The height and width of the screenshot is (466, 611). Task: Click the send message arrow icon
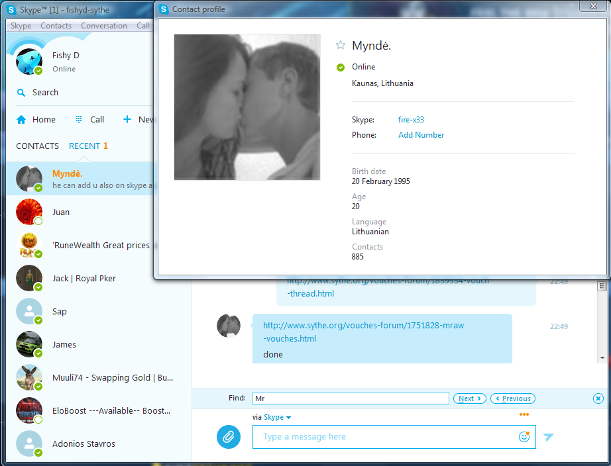click(x=548, y=437)
